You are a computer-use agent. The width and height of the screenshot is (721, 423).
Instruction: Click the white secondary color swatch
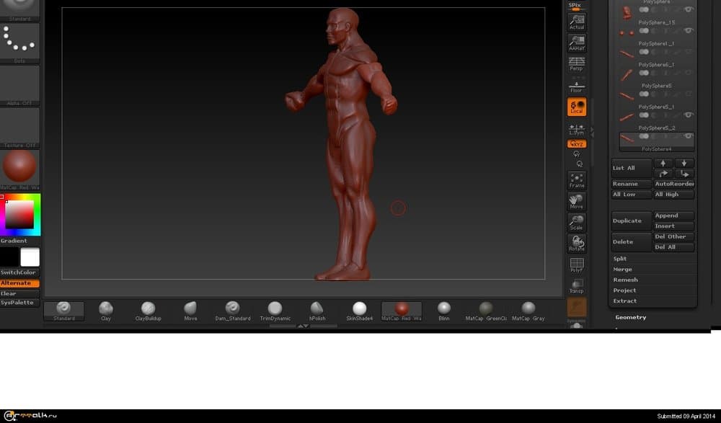[x=30, y=257]
